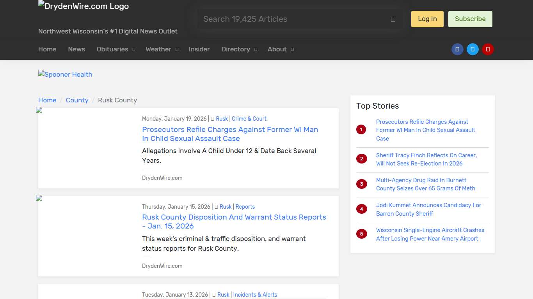Go to the News menu item
The height and width of the screenshot is (299, 533).
click(x=76, y=49)
